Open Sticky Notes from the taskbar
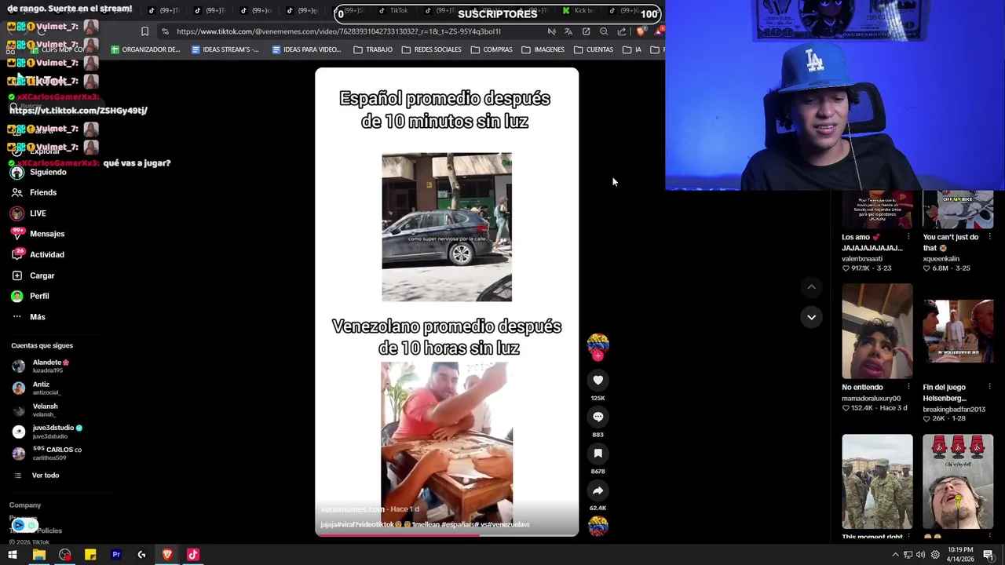Viewport: 1005px width, 565px height. coord(90,555)
